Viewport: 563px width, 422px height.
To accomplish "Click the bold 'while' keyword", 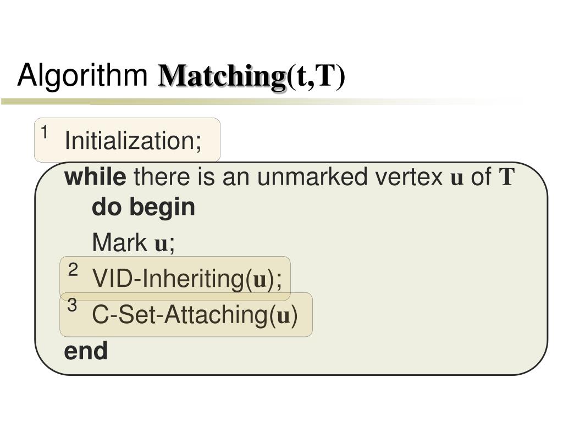I will 95,176.
